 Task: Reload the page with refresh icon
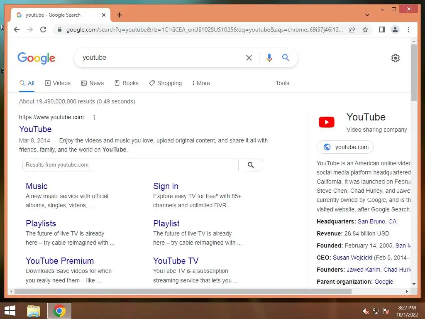coord(43,29)
